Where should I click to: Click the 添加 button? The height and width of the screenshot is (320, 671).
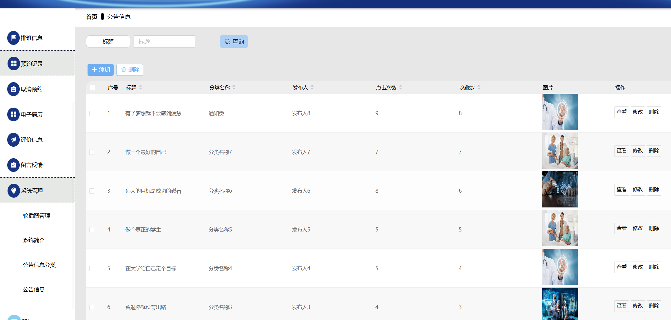(101, 70)
